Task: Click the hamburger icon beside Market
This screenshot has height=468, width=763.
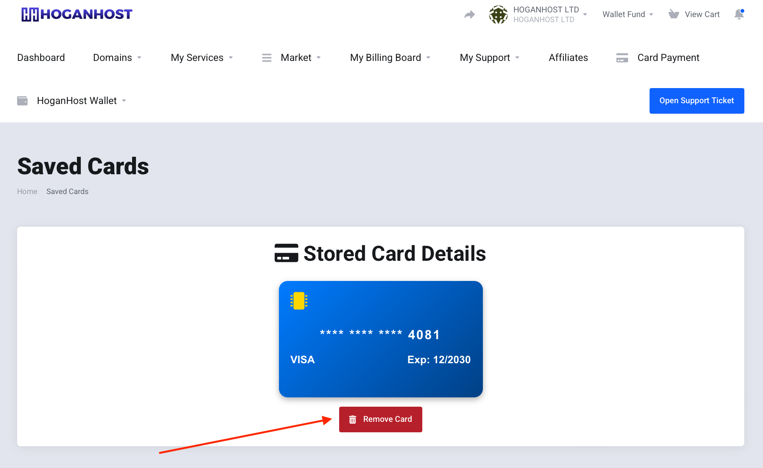Action: coord(267,58)
